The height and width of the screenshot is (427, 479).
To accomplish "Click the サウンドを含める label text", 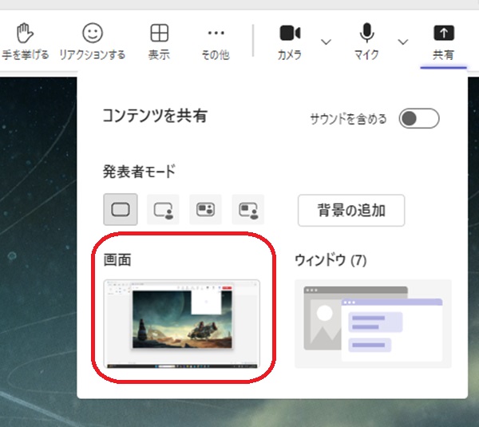I will pyautogui.click(x=348, y=119).
